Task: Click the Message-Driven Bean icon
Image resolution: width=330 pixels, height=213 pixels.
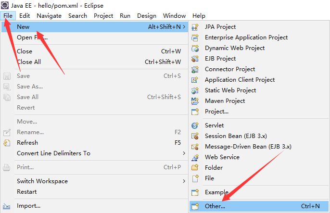Action: 195,147
